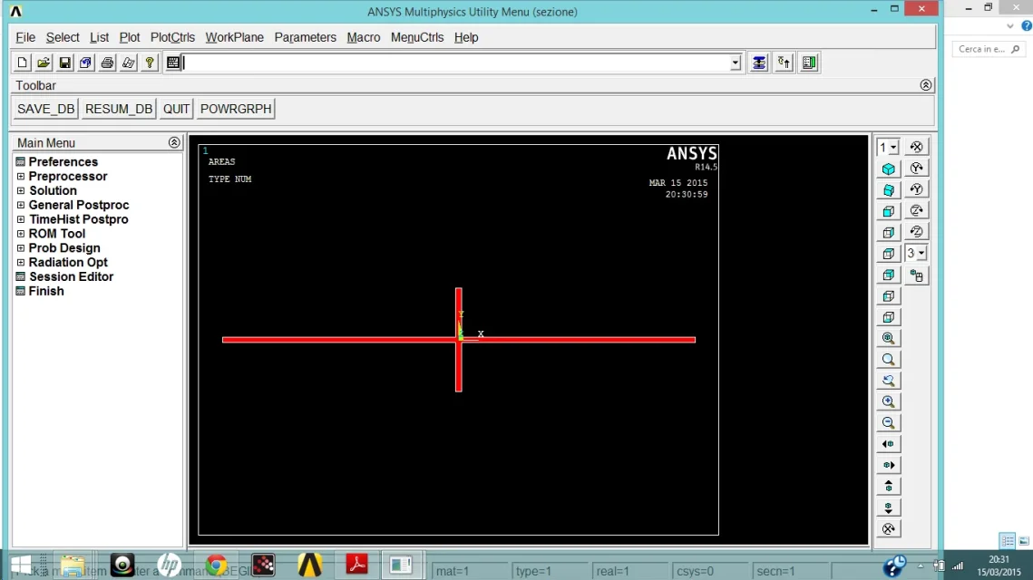Image resolution: width=1033 pixels, height=580 pixels.
Task: Click the Contact Manager icon
Action: tap(809, 63)
